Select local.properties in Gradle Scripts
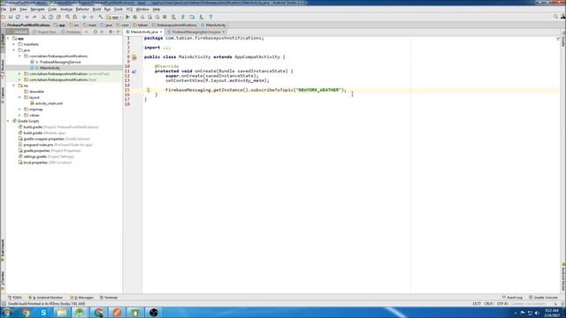Image resolution: width=566 pixels, height=318 pixels. pos(35,163)
